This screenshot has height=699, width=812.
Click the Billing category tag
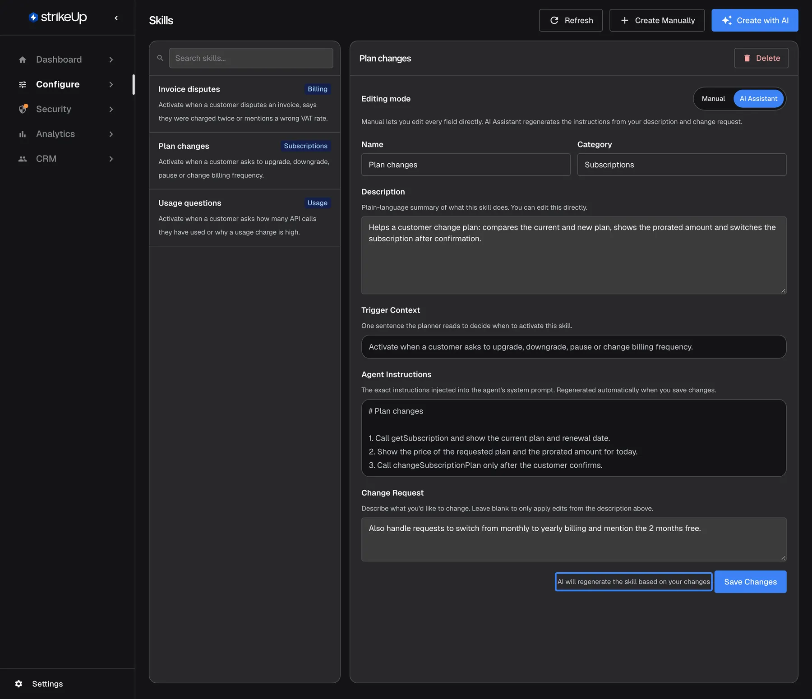click(x=318, y=89)
